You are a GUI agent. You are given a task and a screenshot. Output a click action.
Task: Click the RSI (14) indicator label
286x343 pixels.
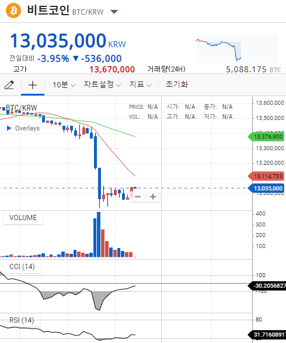[x=22, y=320]
